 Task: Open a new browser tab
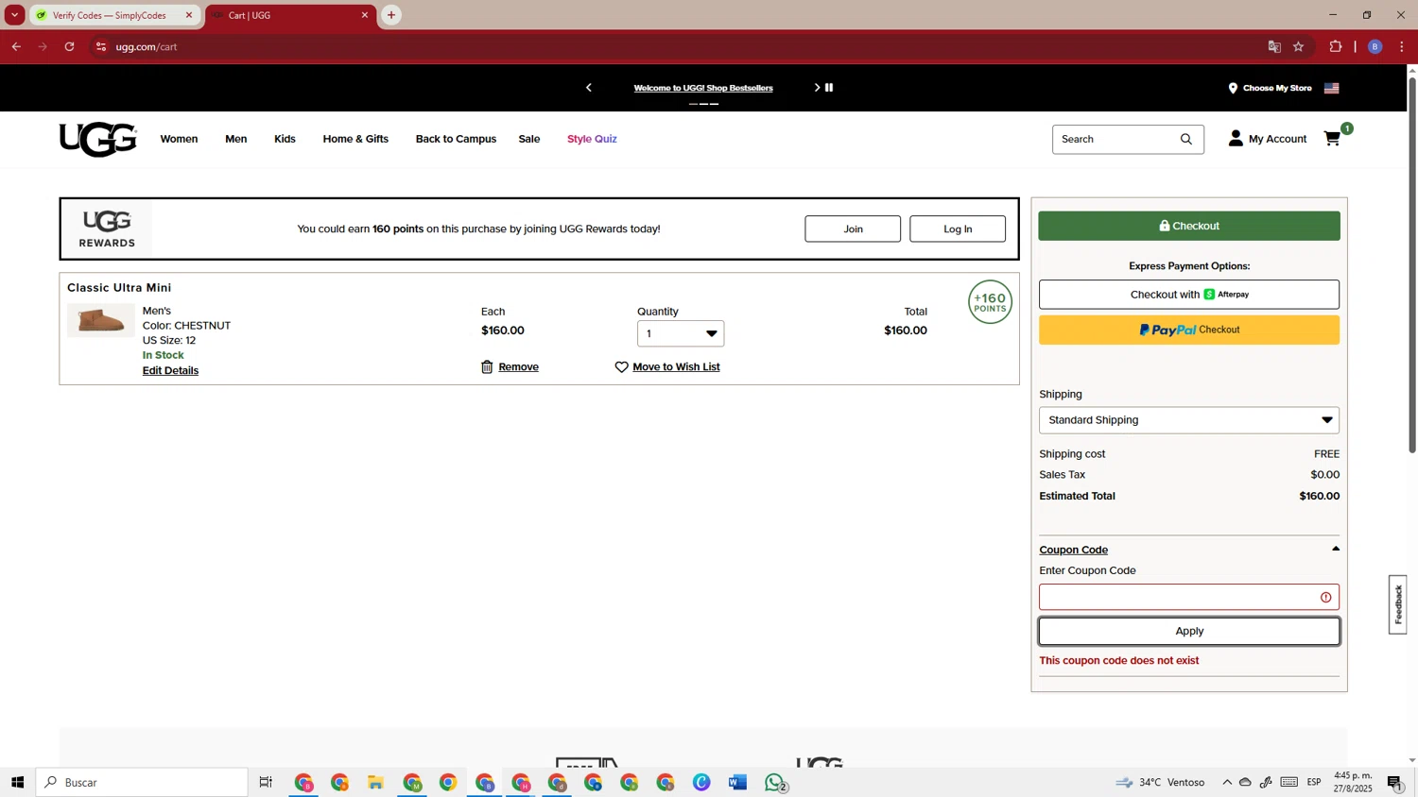coord(391,15)
